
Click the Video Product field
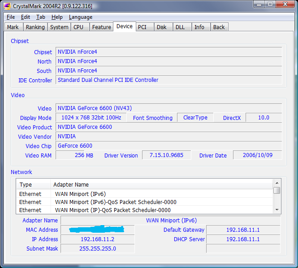click(x=169, y=127)
